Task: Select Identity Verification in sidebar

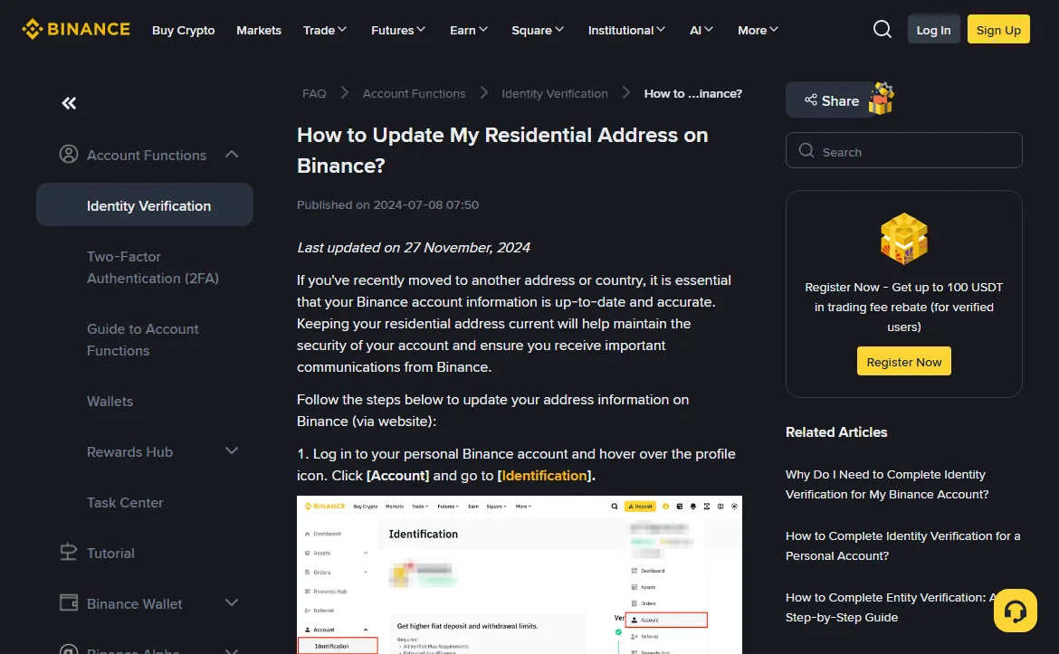Action: 145,205
